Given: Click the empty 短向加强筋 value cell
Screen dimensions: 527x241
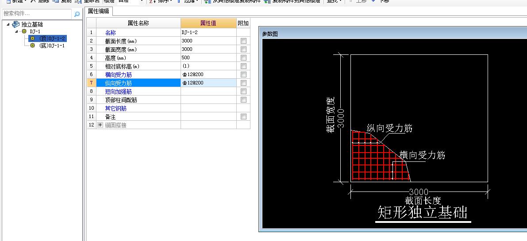Looking at the screenshot, I should 208,91.
